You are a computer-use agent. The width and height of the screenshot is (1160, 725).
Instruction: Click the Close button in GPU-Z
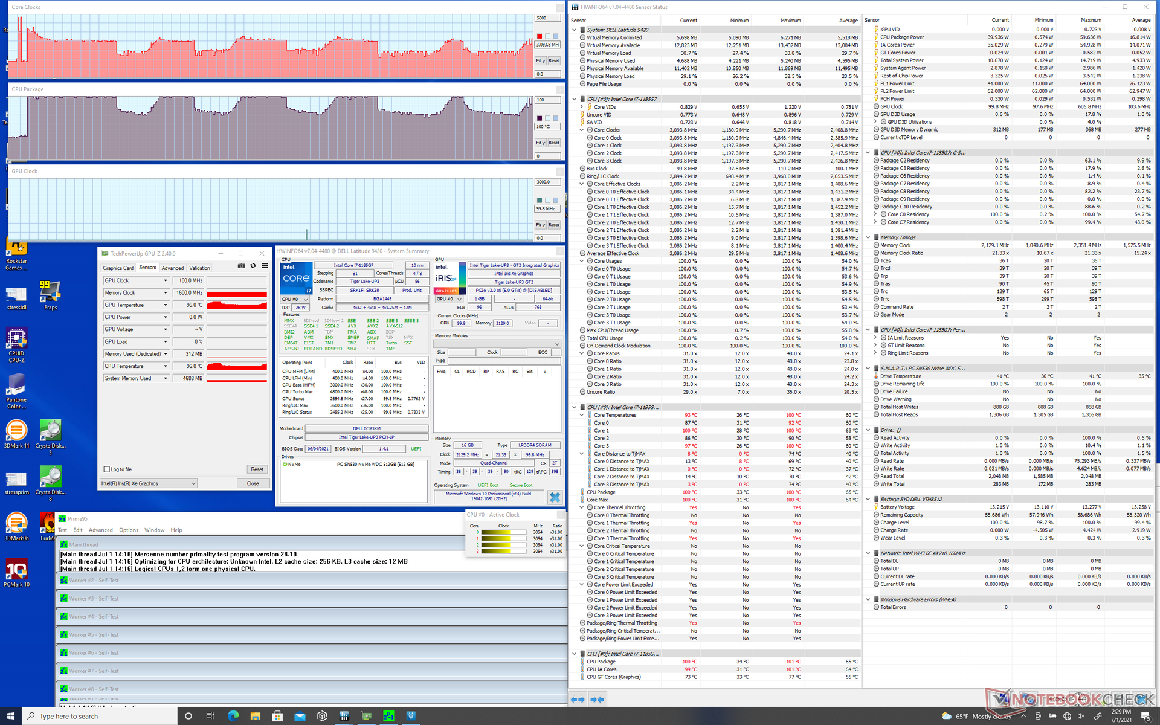(x=253, y=483)
